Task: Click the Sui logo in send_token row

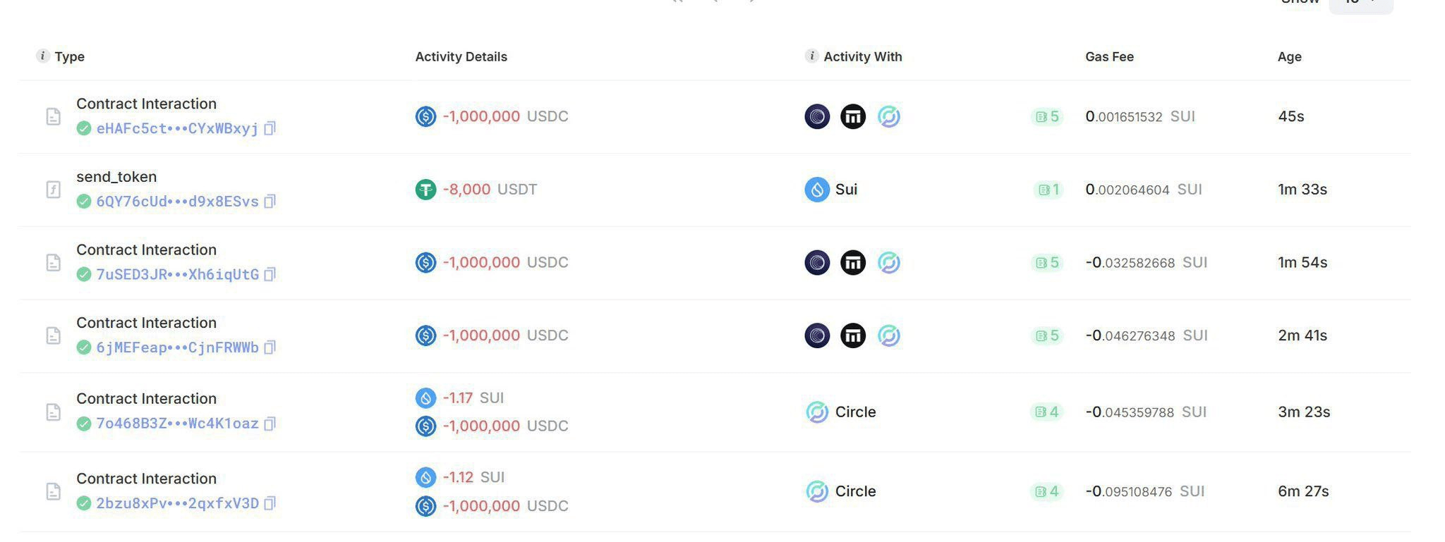Action: pyautogui.click(x=817, y=190)
